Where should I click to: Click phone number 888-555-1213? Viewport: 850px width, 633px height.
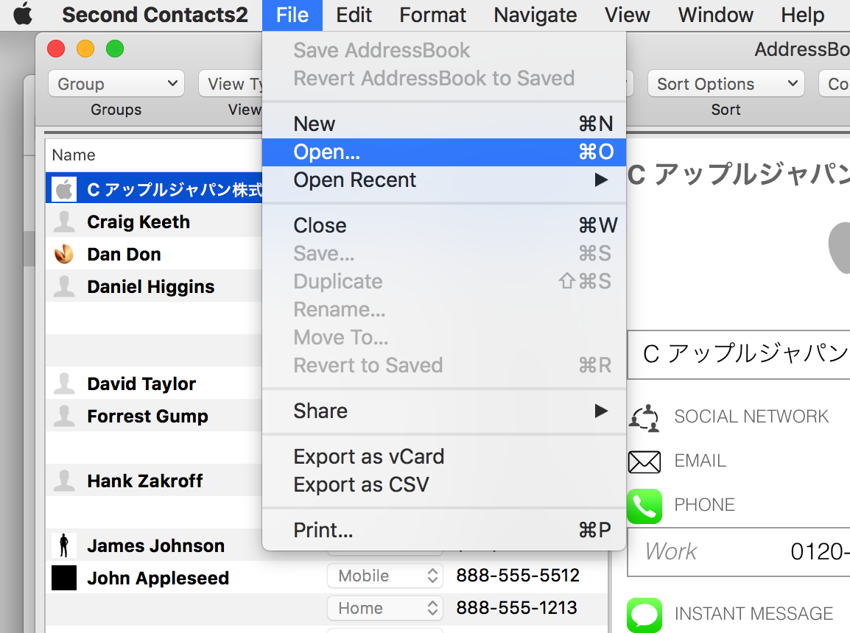coord(516,608)
